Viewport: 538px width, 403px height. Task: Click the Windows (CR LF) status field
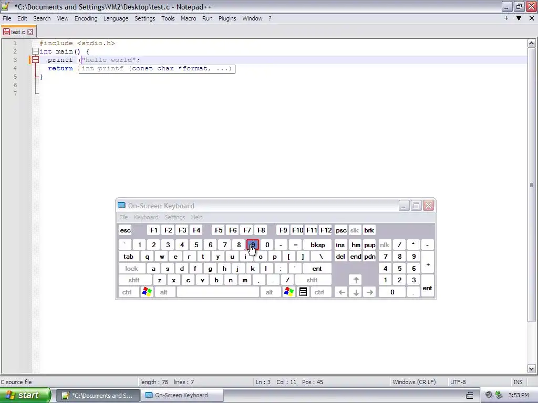coord(414,382)
